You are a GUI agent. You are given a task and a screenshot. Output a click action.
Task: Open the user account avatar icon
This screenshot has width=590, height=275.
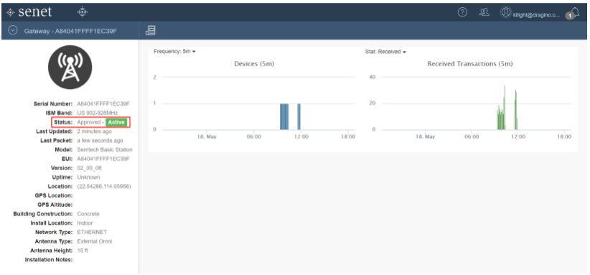pyautogui.click(x=506, y=12)
